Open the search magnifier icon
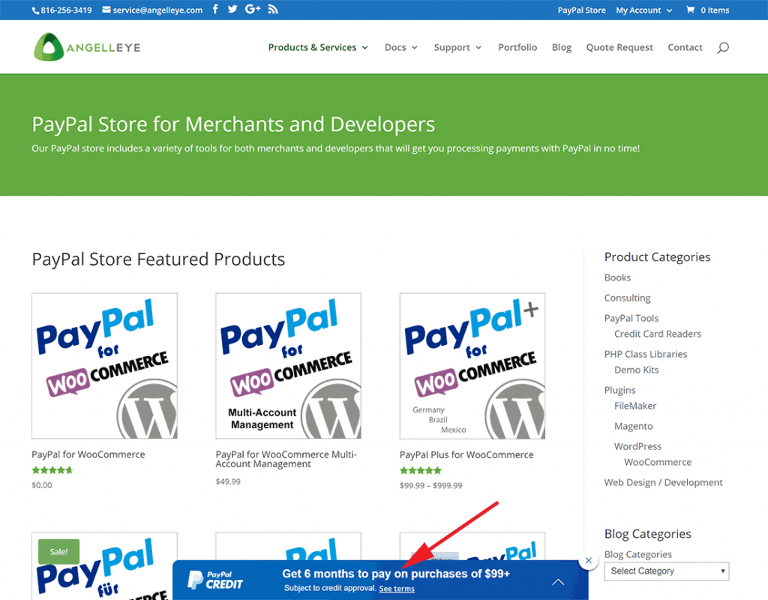Screen dimensions: 768x600 [722, 46]
